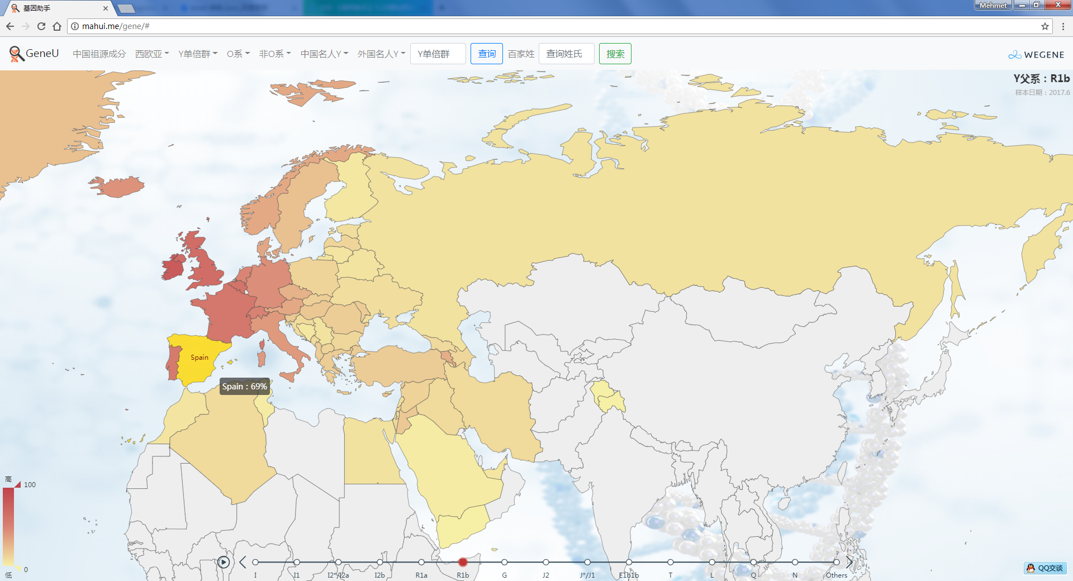The image size is (1073, 581).
Task: Click the timeline next arrow
Action: (849, 562)
